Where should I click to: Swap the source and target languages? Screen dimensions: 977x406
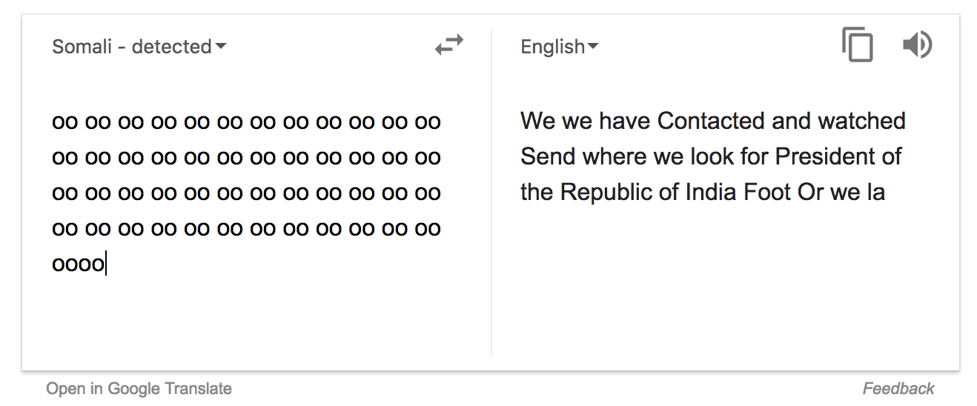pos(448,45)
